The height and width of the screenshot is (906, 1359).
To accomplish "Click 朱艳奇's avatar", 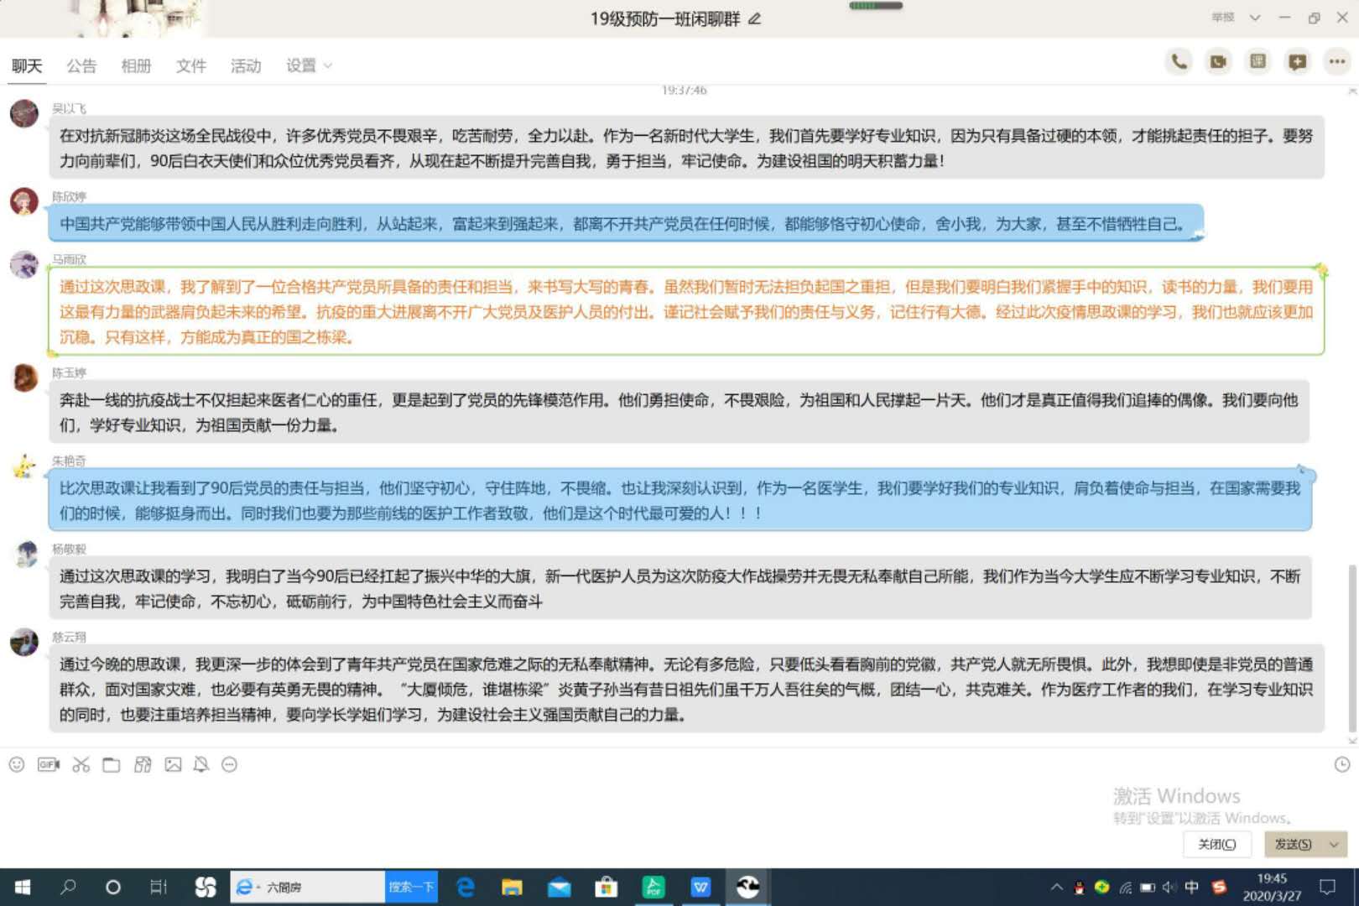I will [24, 466].
